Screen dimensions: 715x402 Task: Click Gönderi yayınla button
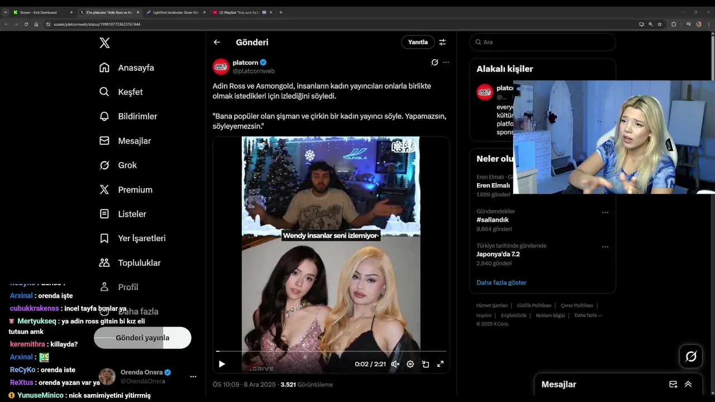coord(142,338)
